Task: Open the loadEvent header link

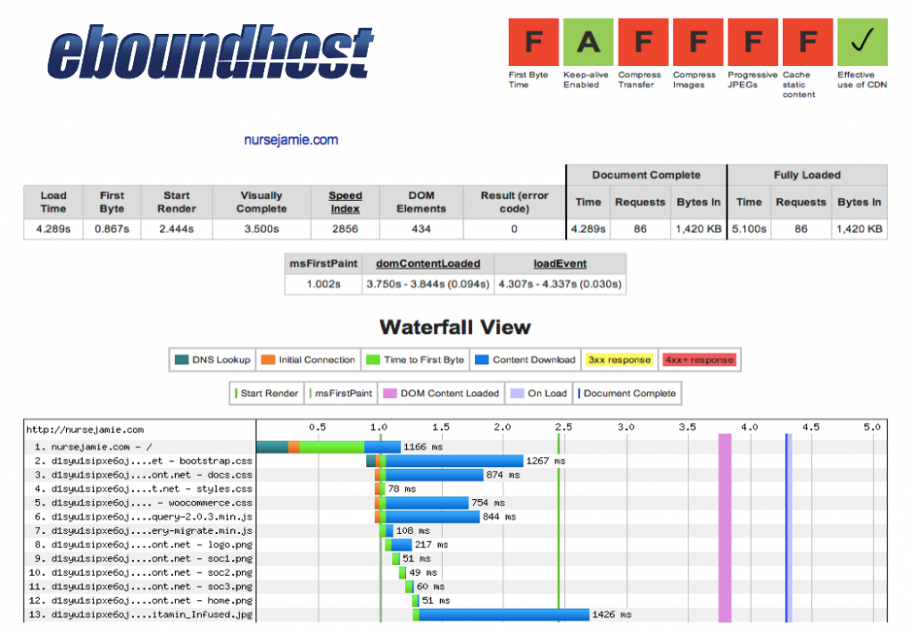Action: pos(560,263)
